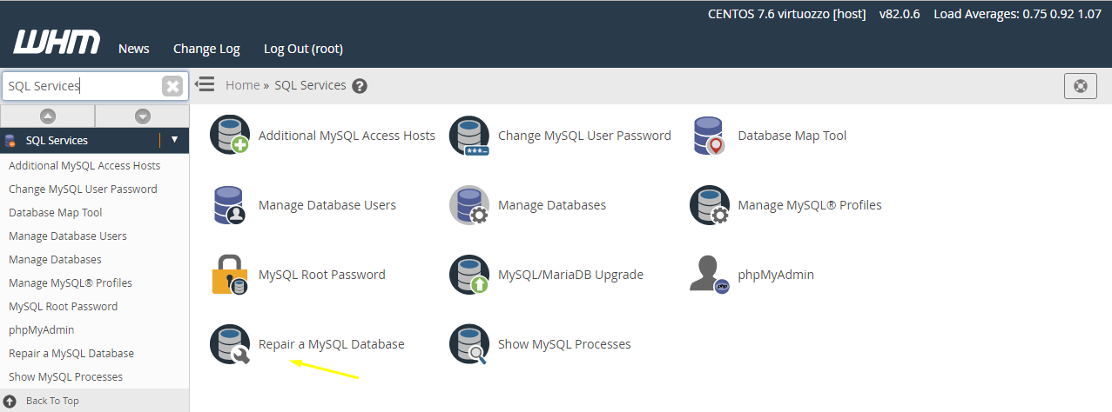Click the SQL Services database icon in sidebar

10,140
